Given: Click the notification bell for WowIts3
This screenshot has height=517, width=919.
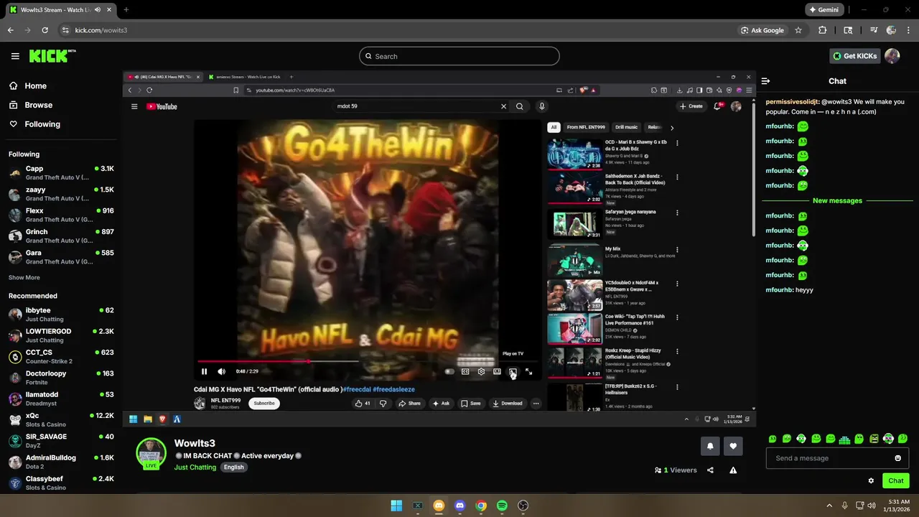Looking at the screenshot, I should coord(710,446).
